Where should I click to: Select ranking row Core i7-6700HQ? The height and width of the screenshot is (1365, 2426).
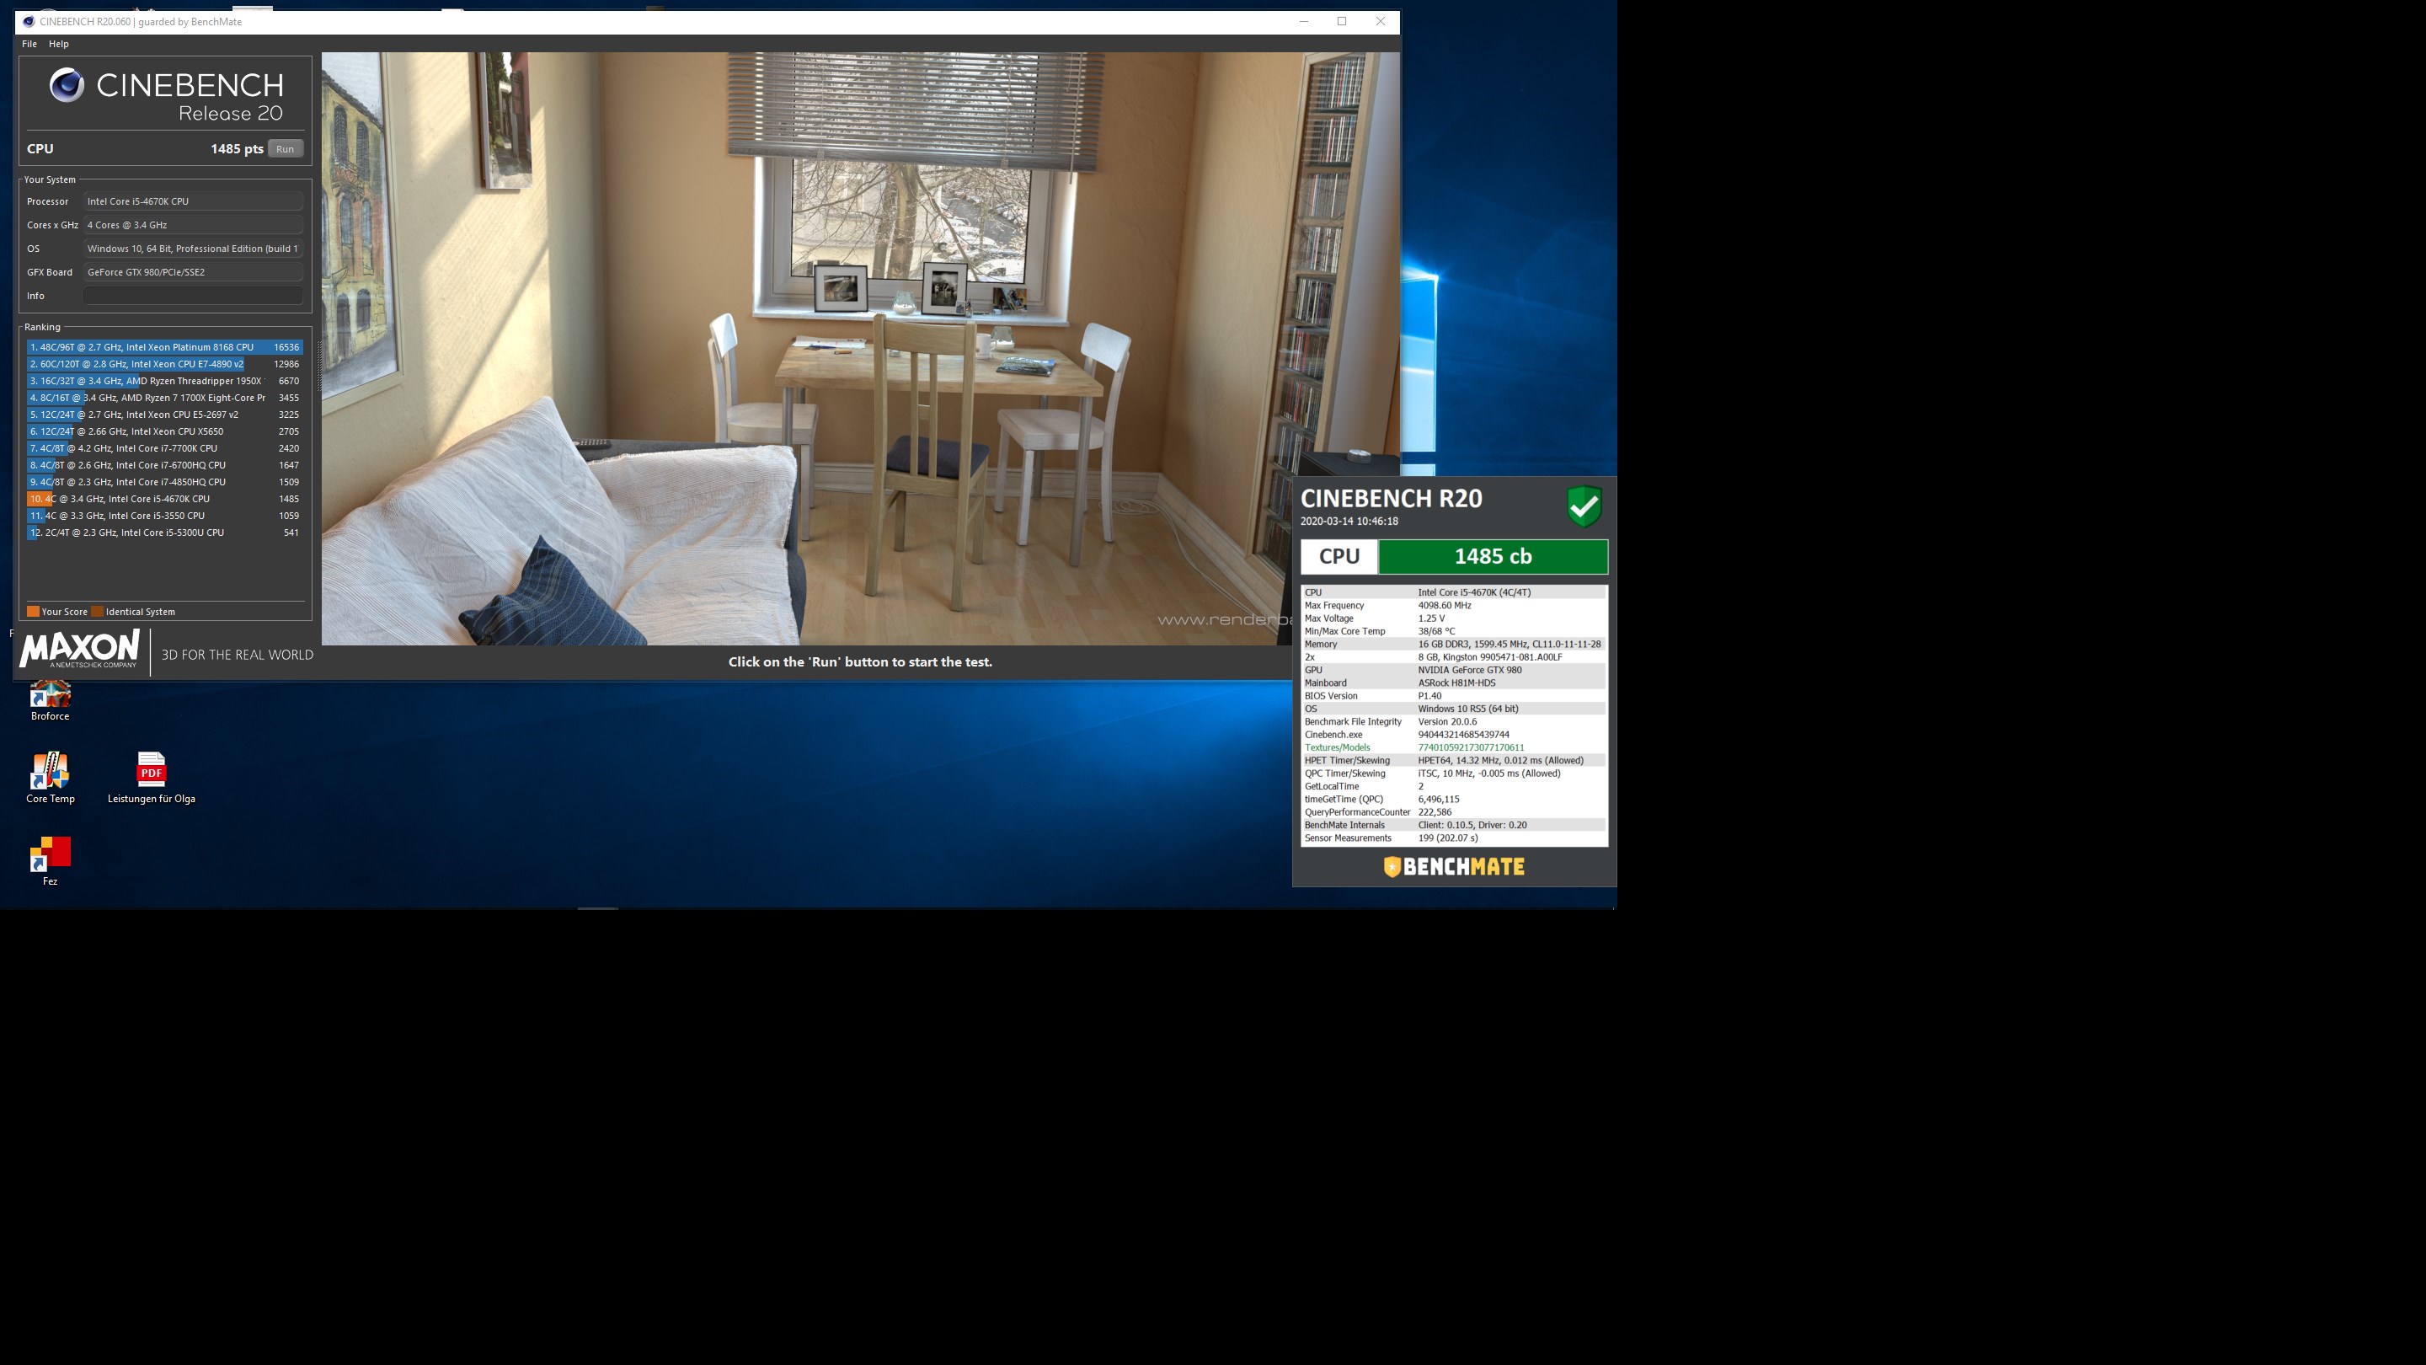(x=165, y=465)
